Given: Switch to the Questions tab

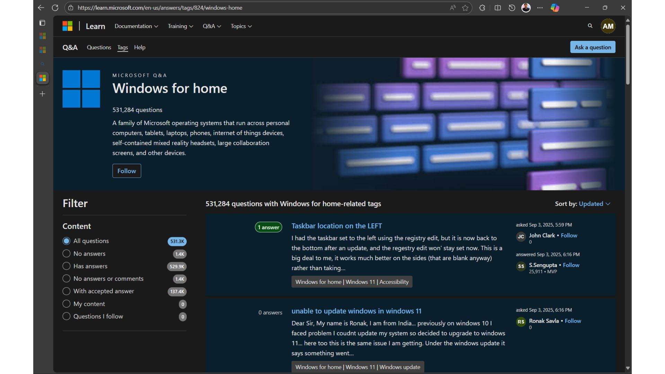Looking at the screenshot, I should click(99, 47).
